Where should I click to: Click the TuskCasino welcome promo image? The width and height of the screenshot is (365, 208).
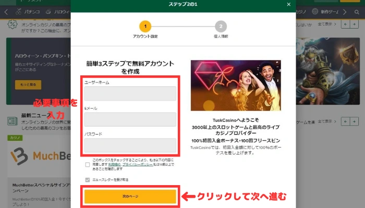tap(236, 85)
